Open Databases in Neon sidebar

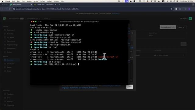tap(10, 64)
